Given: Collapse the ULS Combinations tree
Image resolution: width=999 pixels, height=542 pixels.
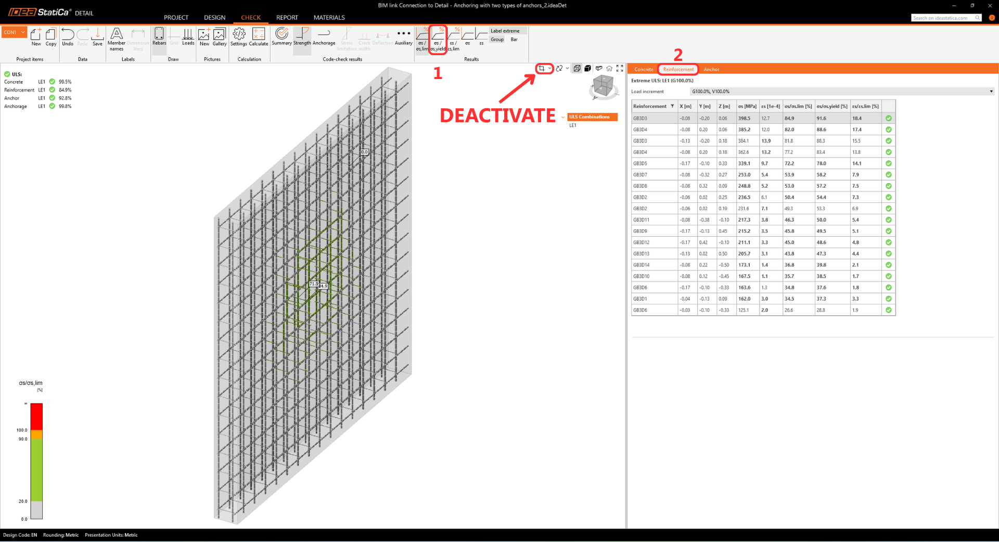Looking at the screenshot, I should pyautogui.click(x=563, y=117).
